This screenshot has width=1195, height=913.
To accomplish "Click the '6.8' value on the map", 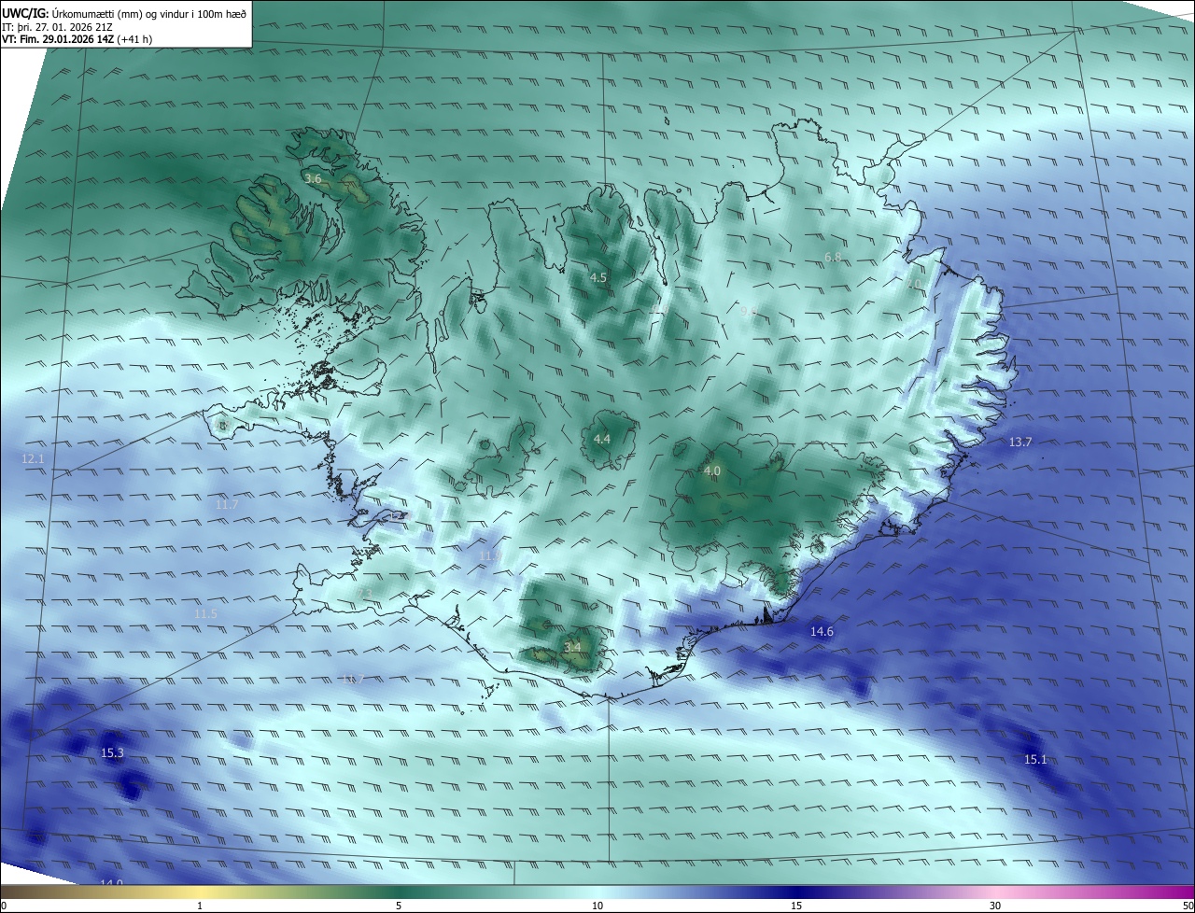I will [x=834, y=257].
